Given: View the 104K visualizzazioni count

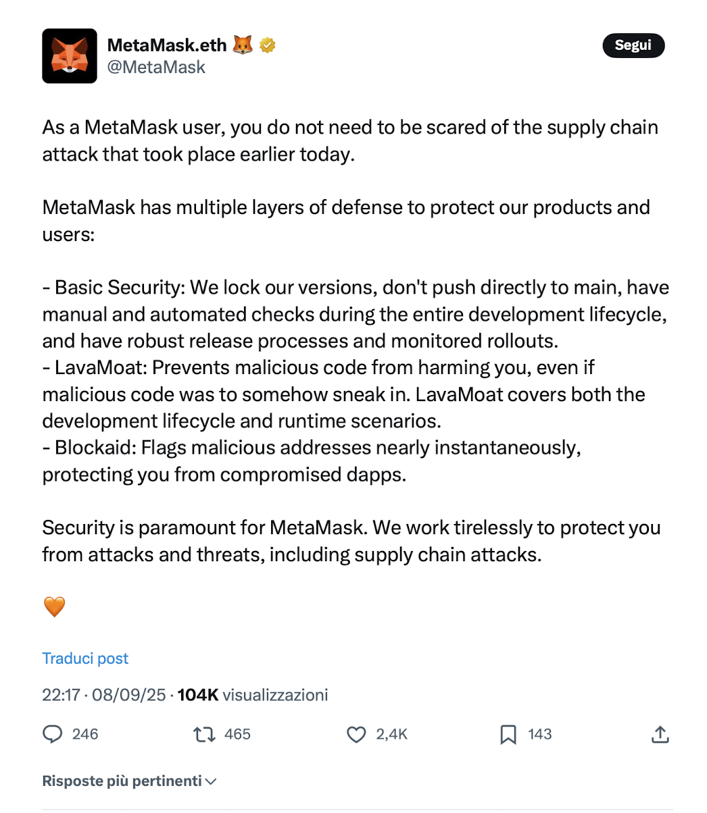Looking at the screenshot, I should click(x=253, y=695).
